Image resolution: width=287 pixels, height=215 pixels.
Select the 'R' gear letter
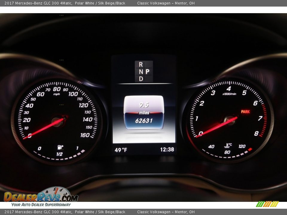tap(141, 64)
